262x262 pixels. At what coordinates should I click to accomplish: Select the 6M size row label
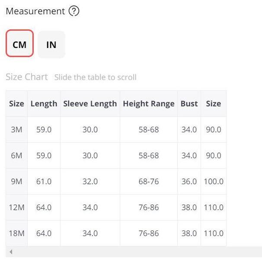click(x=16, y=156)
